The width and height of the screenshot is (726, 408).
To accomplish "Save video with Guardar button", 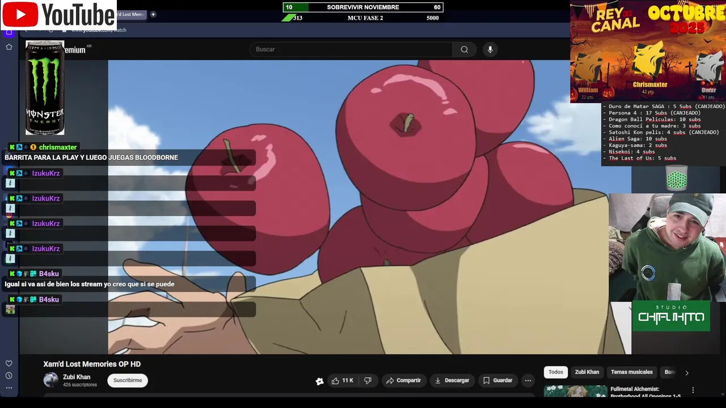I will [497, 381].
